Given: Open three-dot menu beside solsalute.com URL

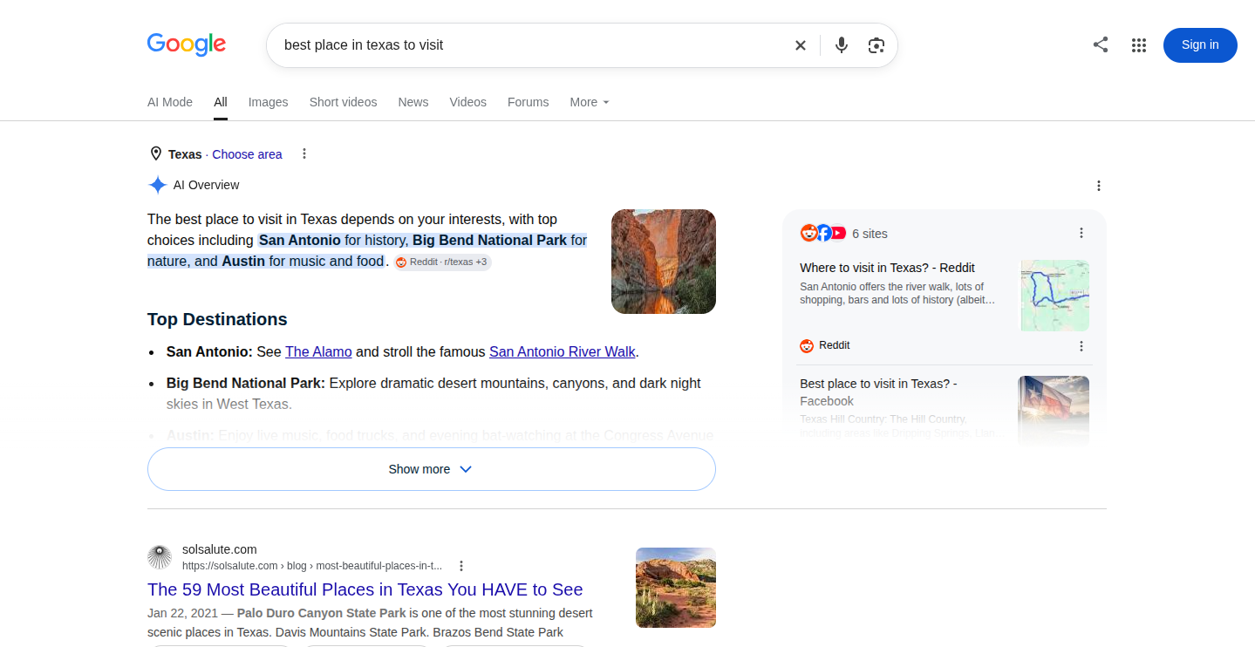Looking at the screenshot, I should coord(461,566).
